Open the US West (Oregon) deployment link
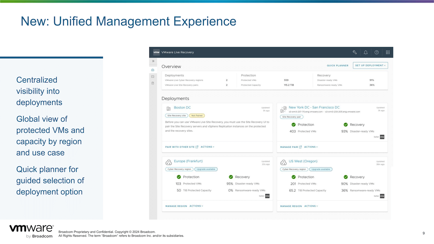The width and height of the screenshot is (434, 244). pos(303,161)
